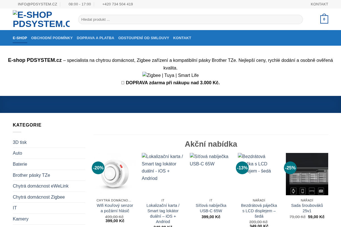This screenshot has width=341, height=227.
Task: Open the shopping cart icon showing 0
Action: click(324, 19)
